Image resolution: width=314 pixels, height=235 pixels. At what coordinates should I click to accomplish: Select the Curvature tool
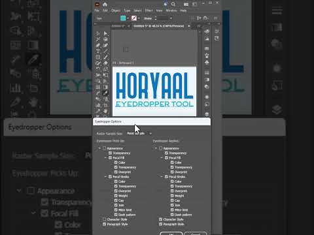[x=105, y=45]
